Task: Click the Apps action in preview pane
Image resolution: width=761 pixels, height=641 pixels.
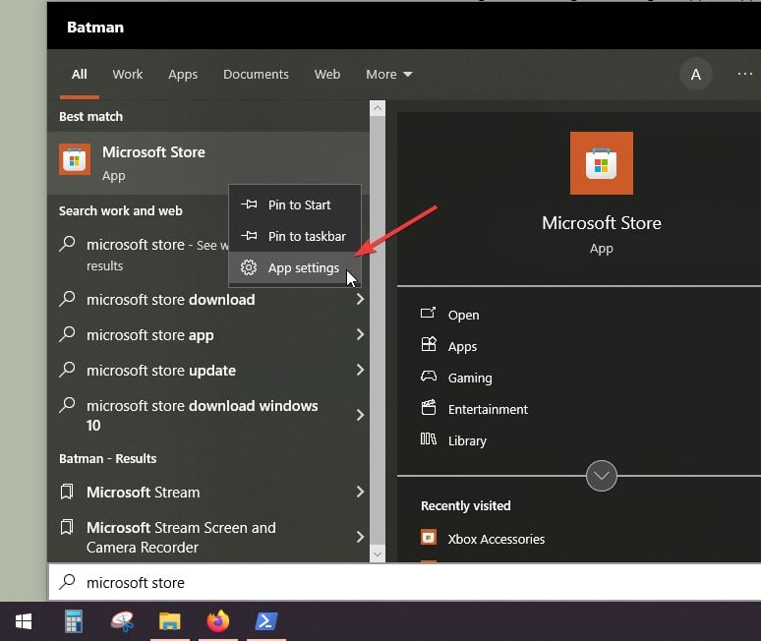Action: (462, 346)
